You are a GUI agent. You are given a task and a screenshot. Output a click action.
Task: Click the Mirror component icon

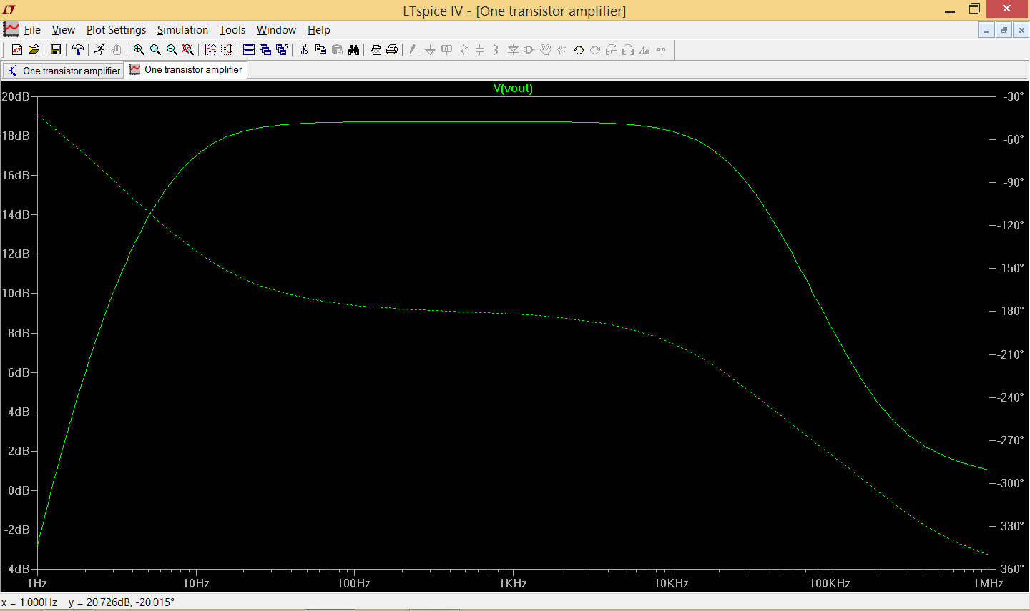628,49
